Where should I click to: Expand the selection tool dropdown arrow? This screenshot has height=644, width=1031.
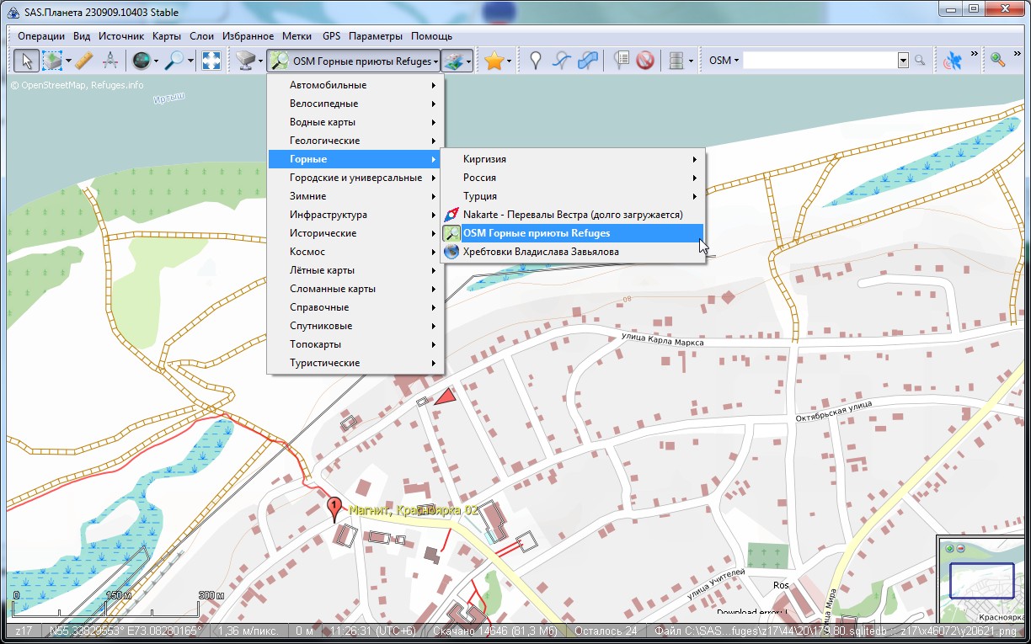coord(68,60)
